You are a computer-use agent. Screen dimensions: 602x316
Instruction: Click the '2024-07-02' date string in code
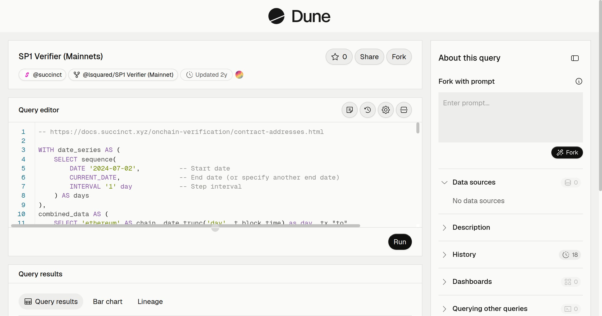click(x=113, y=169)
